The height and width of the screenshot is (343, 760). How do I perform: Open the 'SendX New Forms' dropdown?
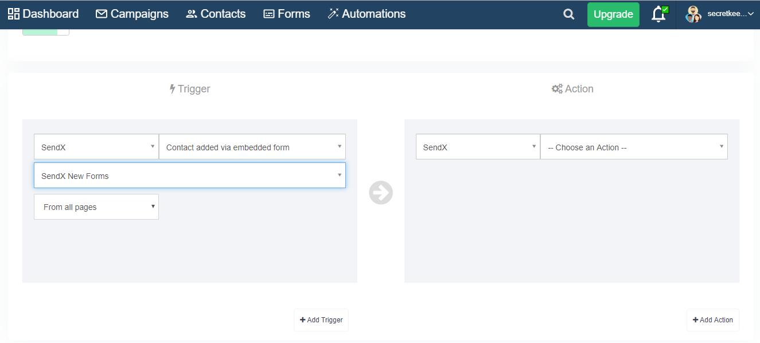pos(190,176)
